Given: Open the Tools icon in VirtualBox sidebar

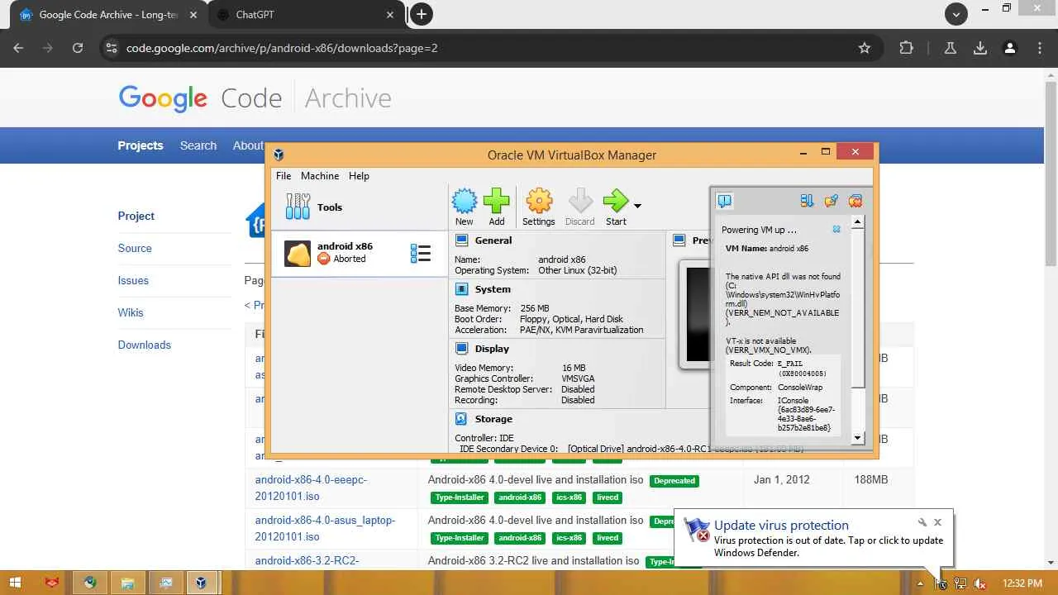Looking at the screenshot, I should (298, 207).
